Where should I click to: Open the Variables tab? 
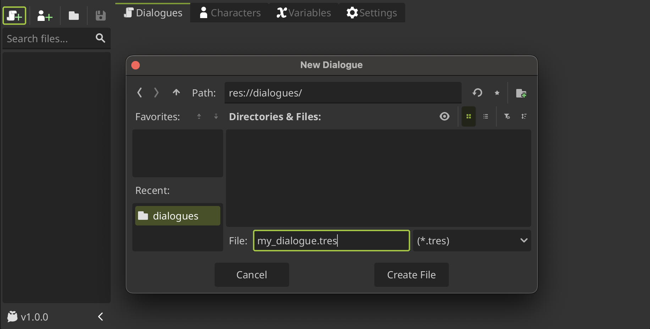303,13
